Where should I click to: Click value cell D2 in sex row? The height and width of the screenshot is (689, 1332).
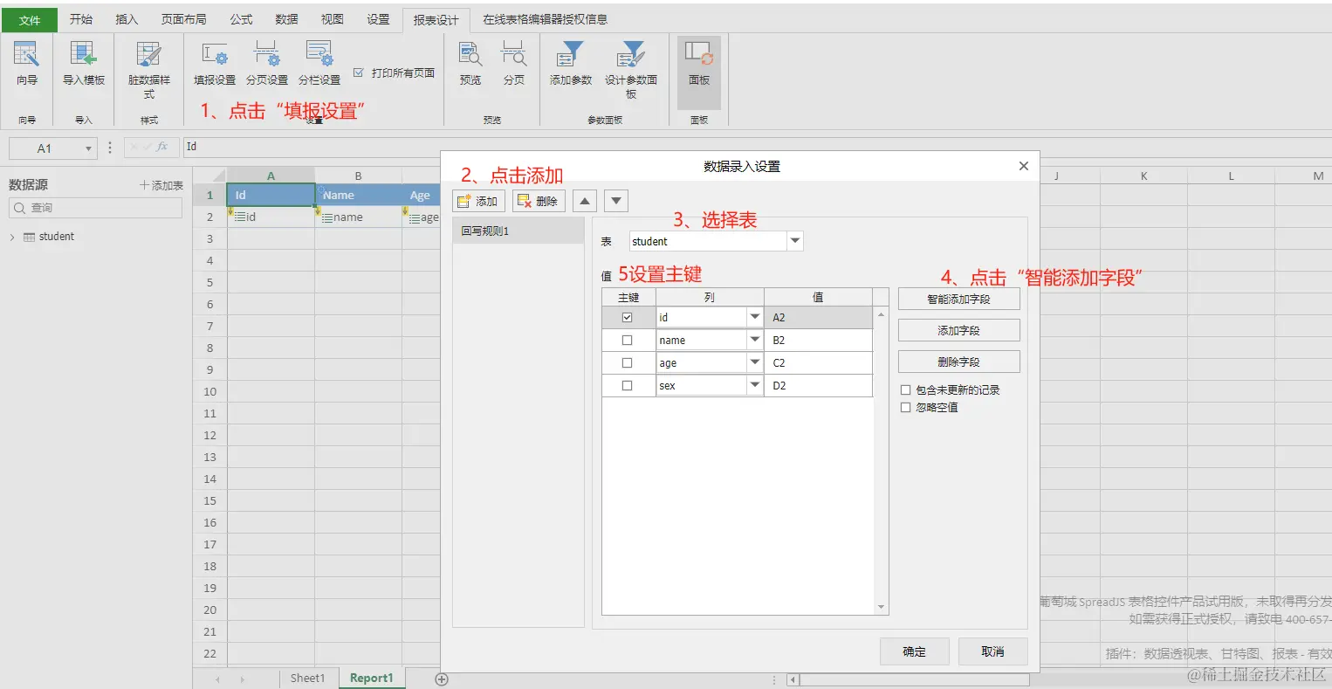pyautogui.click(x=818, y=385)
